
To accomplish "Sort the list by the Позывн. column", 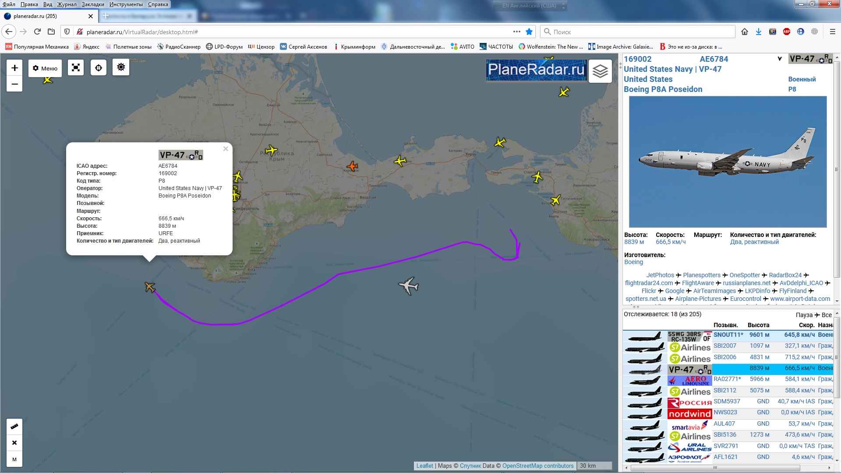I will (x=725, y=325).
